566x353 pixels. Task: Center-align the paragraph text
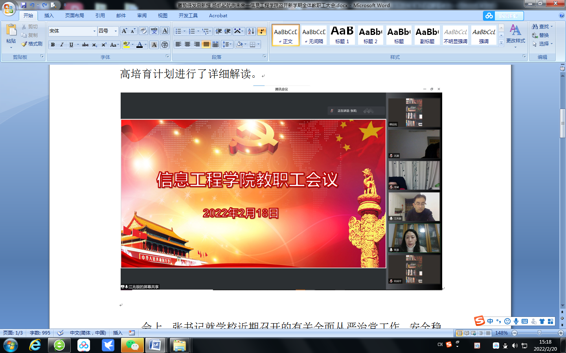click(x=187, y=44)
